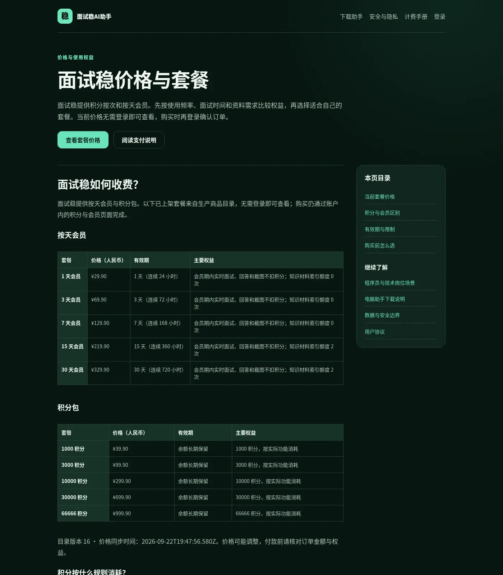Click the 面试稳AI助手 brand name
This screenshot has height=575, width=503.
pos(94,17)
